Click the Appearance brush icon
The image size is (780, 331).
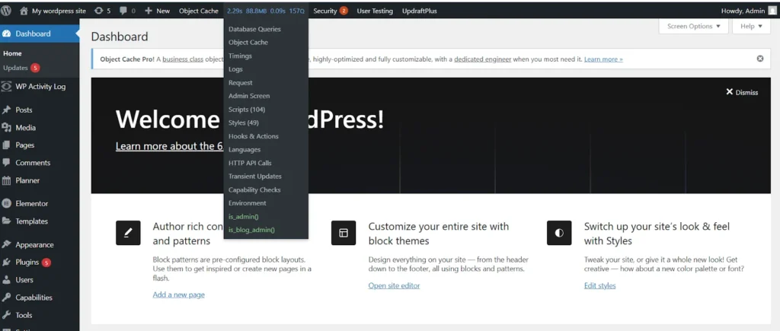7,244
